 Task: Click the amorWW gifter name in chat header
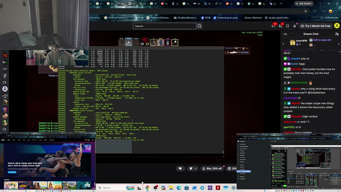pyautogui.click(x=302, y=41)
